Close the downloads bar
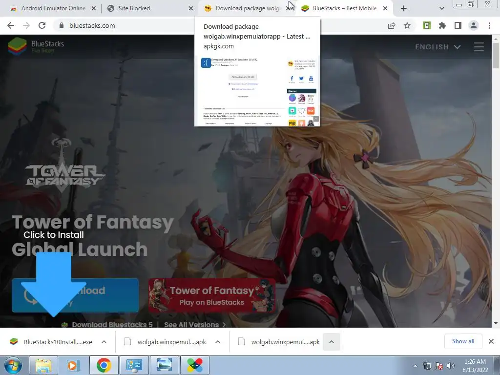This screenshot has height=375, width=500. click(x=491, y=341)
